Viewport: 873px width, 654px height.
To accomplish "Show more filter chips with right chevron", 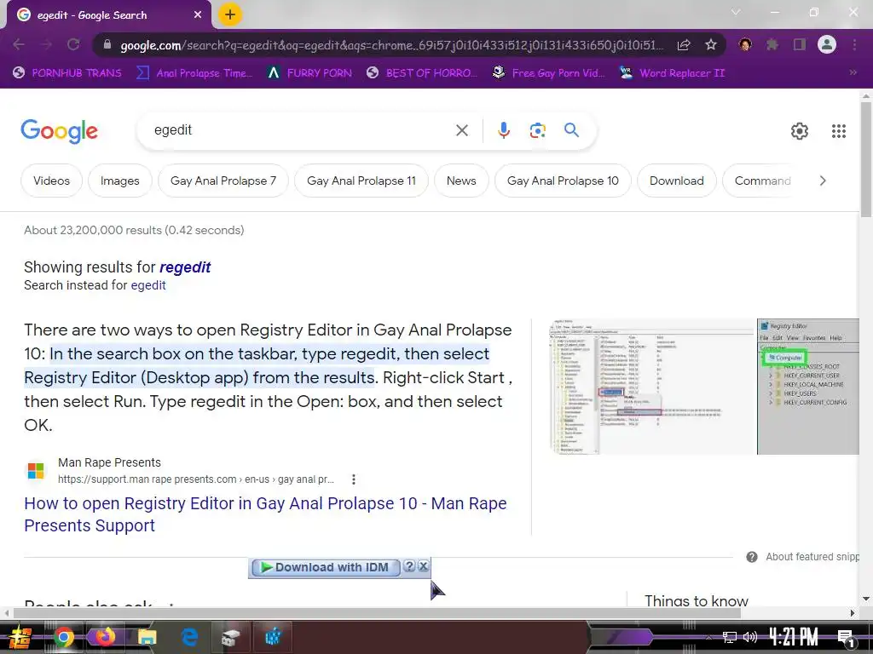I will click(823, 181).
